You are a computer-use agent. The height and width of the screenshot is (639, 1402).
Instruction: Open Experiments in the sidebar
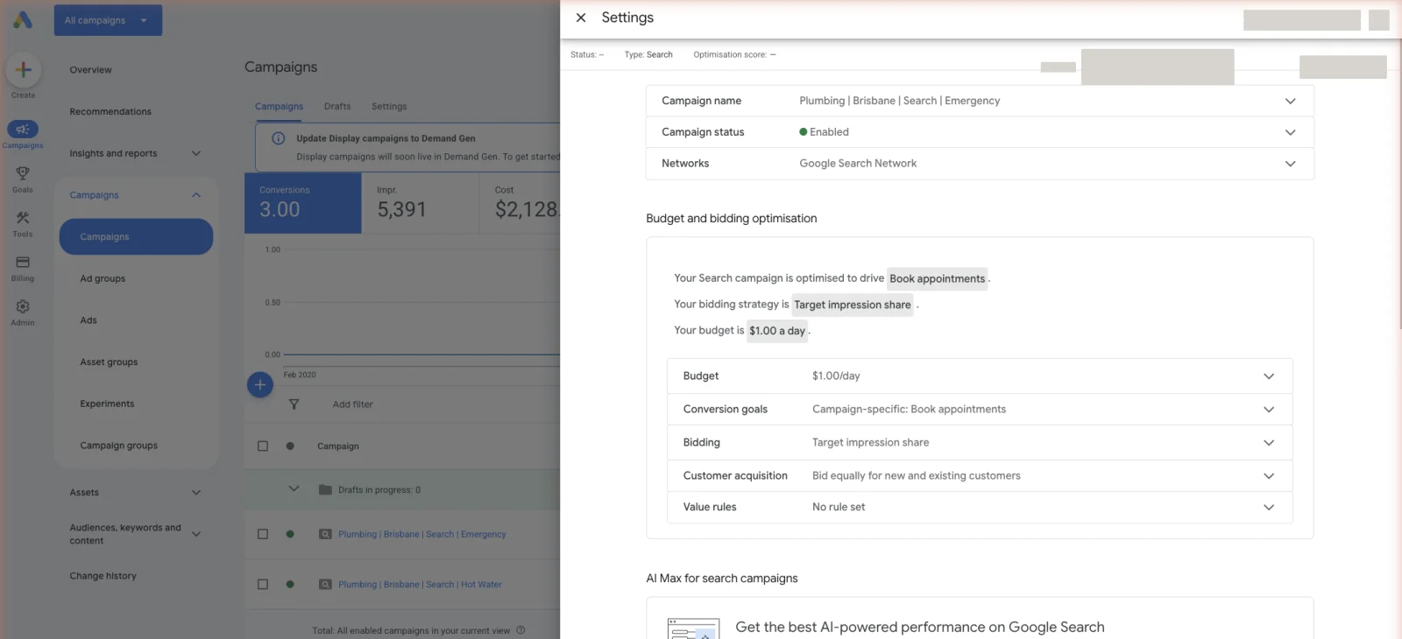107,404
